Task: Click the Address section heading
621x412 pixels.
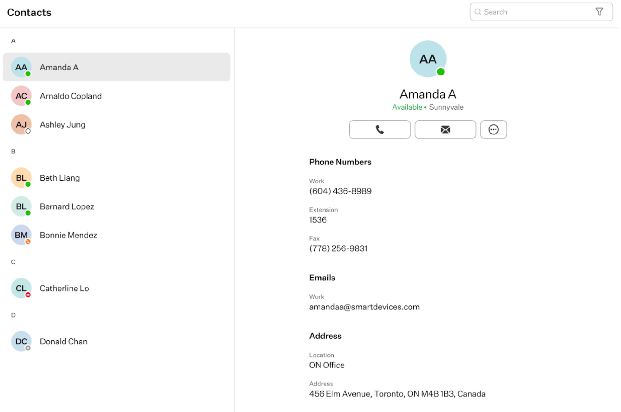Action: pyautogui.click(x=325, y=336)
